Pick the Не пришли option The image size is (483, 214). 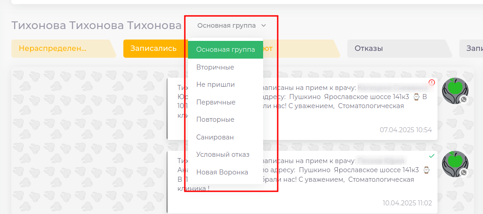pos(215,85)
